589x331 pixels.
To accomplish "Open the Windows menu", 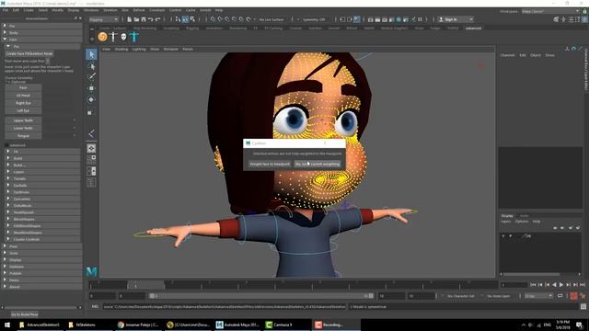I will 91,10.
